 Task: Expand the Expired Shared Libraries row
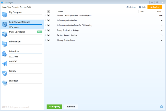(x=46, y=35)
